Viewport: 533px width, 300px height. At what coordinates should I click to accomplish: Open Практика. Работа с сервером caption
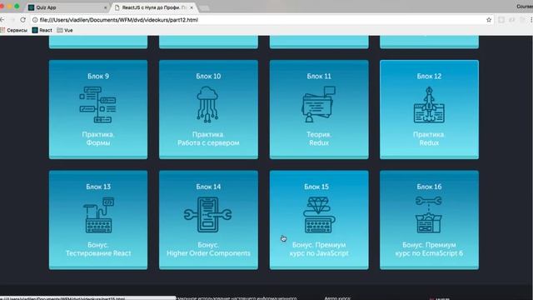click(x=208, y=139)
